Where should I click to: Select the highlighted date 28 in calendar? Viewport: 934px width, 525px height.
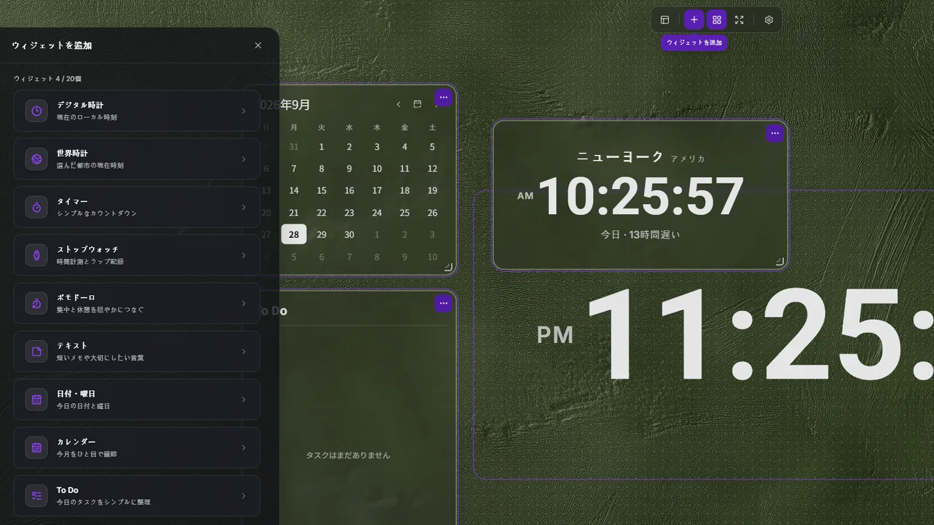coord(294,235)
